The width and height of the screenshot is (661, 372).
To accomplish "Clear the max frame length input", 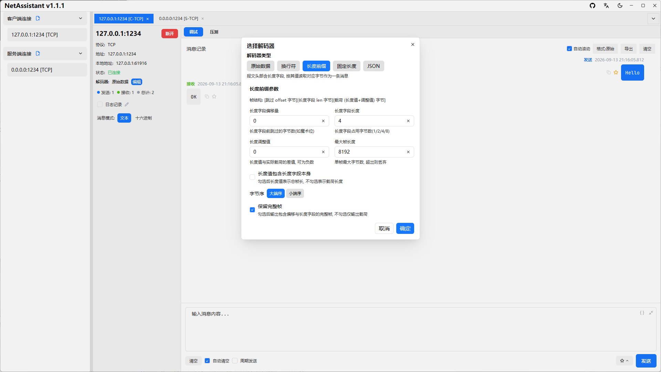I will click(x=408, y=152).
